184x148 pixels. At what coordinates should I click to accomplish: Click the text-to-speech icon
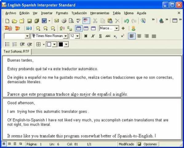[x=62, y=28]
